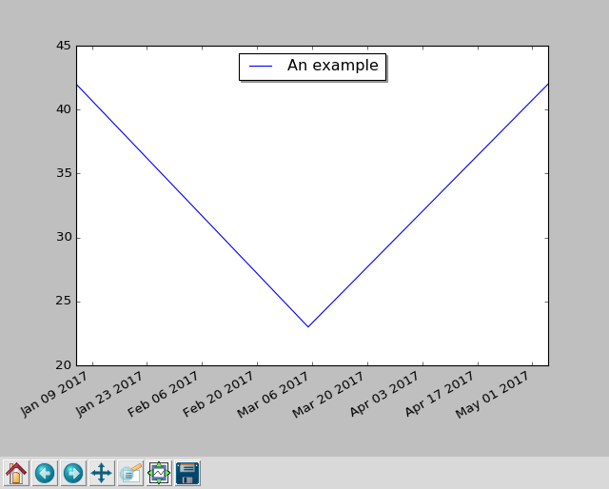Click the 'Apr 17 2017' axis label
Viewport: 609px width, 489px height.
(x=440, y=394)
